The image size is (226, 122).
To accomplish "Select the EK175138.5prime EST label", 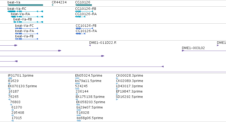I will [90, 97].
